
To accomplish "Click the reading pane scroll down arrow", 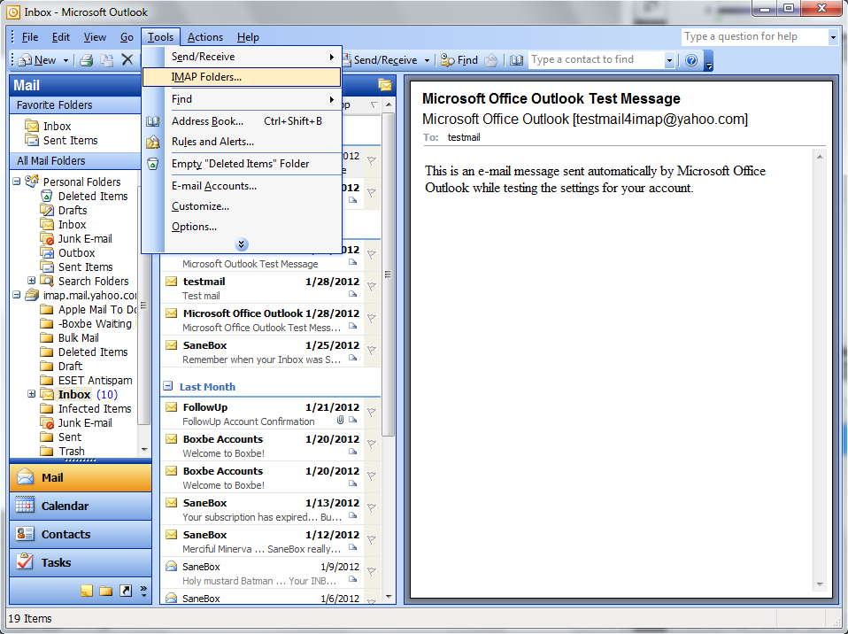I will (x=820, y=584).
